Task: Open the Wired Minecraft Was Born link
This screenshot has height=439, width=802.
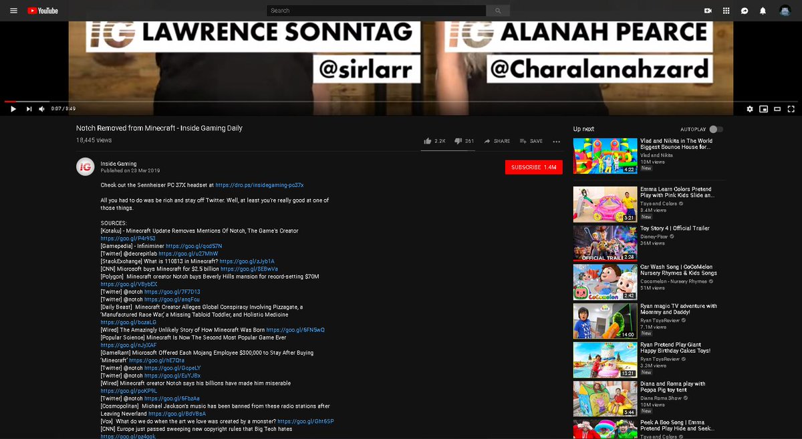Action: (x=295, y=330)
